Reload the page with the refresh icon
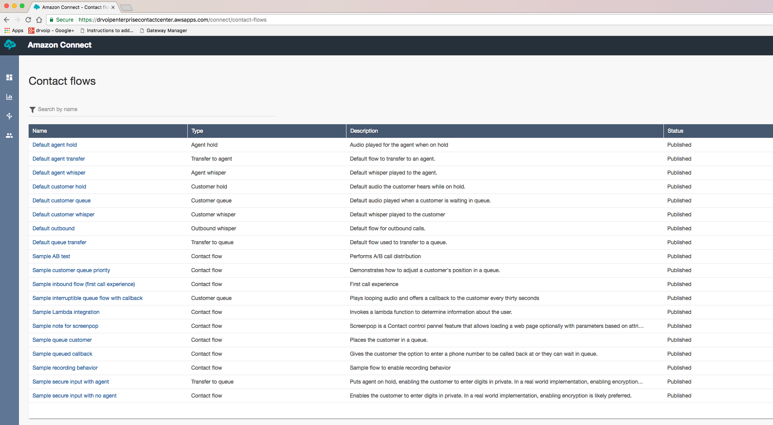 click(x=28, y=20)
